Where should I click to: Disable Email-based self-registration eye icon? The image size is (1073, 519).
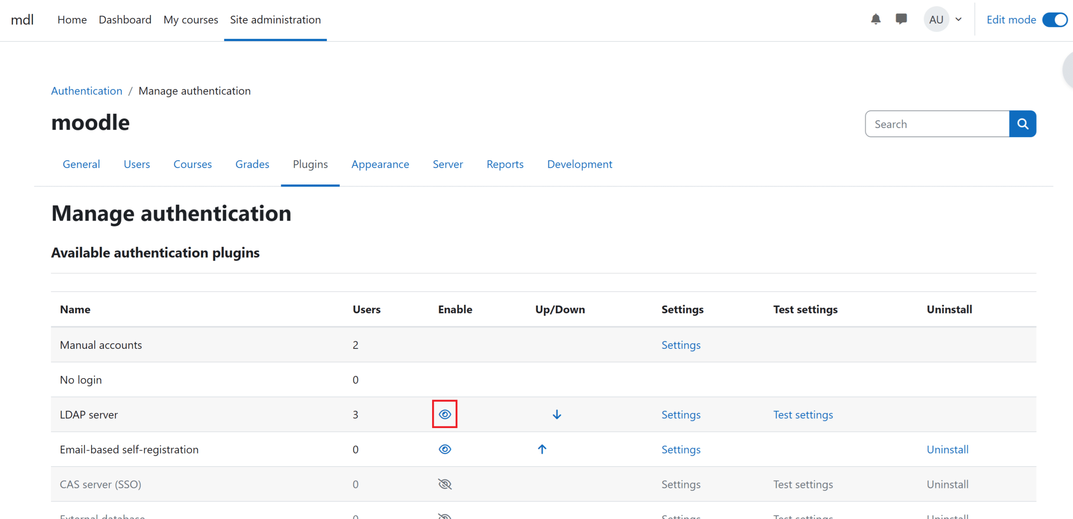click(445, 449)
